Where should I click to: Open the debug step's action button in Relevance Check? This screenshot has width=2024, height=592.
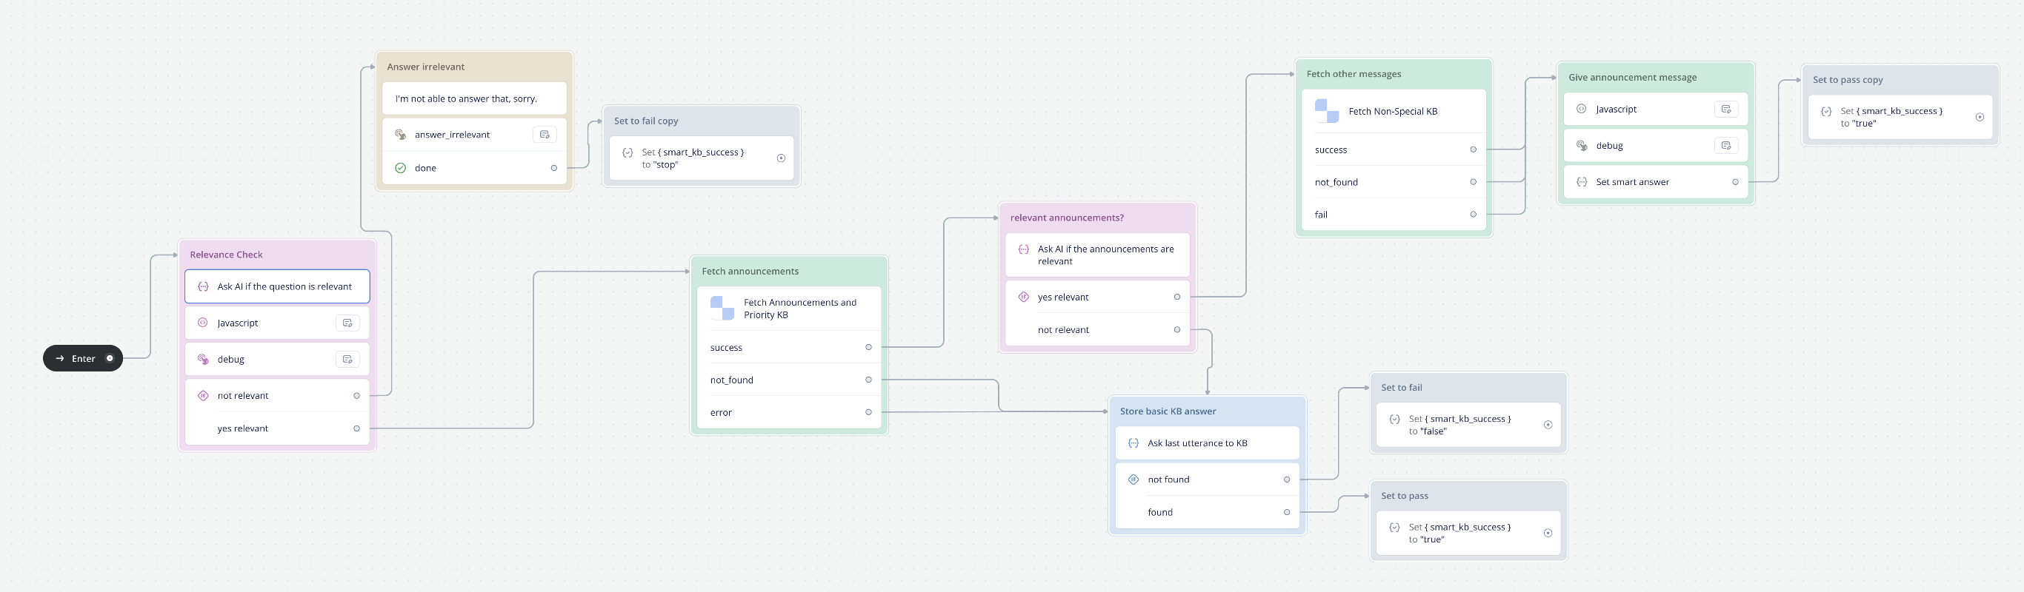[347, 359]
